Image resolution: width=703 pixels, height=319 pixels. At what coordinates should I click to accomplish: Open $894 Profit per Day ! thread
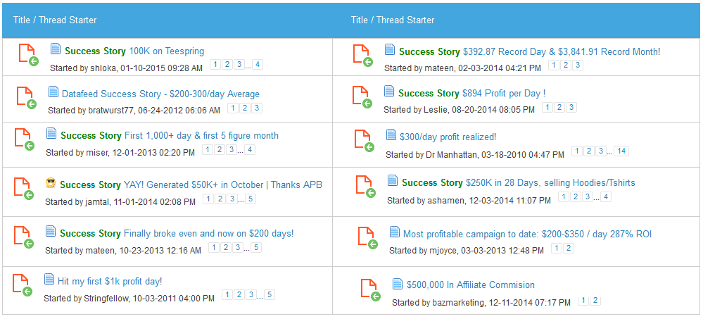504,94
